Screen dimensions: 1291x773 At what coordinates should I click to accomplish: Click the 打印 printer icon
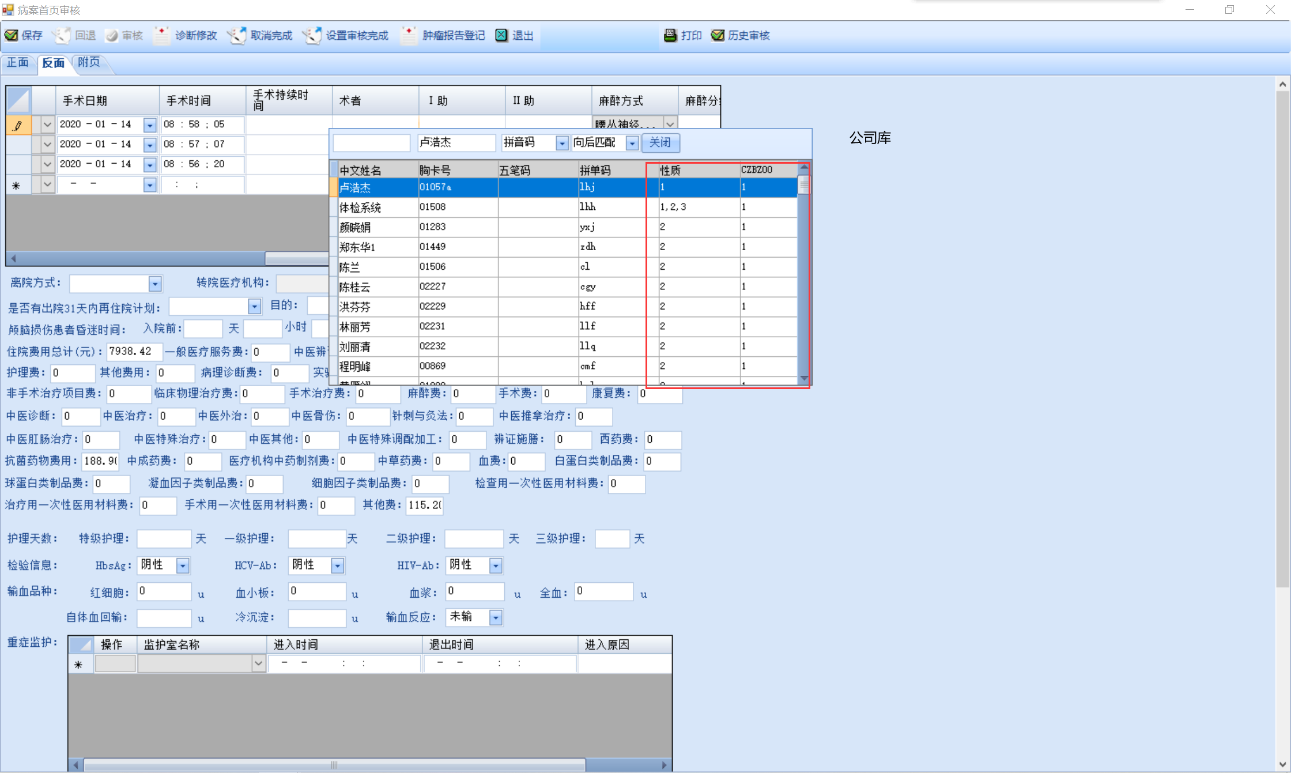(x=670, y=35)
